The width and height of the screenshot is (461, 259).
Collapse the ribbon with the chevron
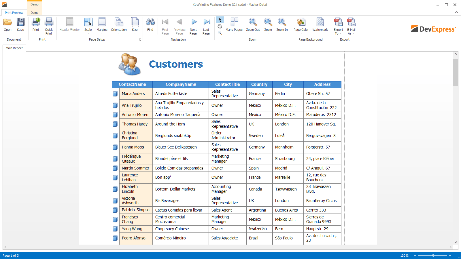[x=456, y=12]
